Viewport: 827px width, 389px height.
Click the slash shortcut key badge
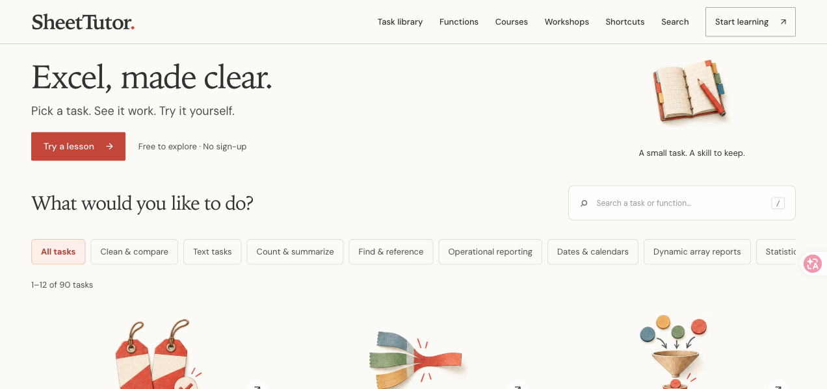(778, 203)
